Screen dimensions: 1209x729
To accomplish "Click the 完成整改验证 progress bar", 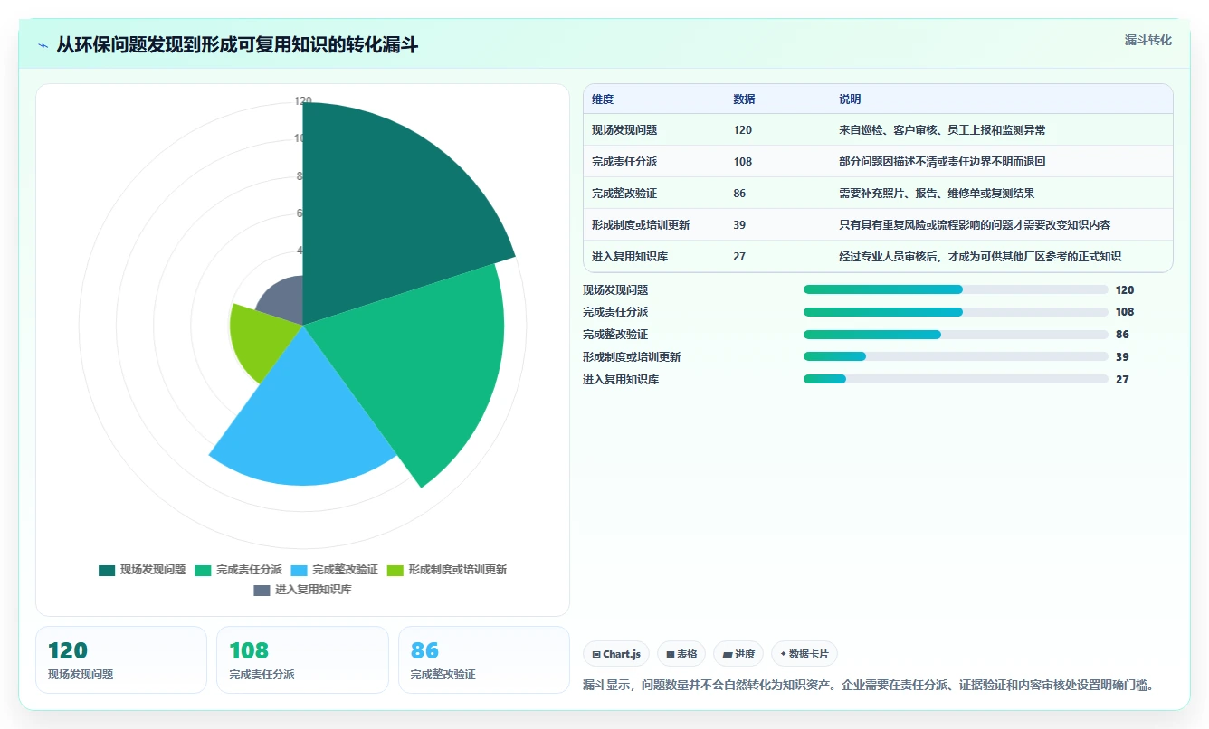I will [956, 335].
